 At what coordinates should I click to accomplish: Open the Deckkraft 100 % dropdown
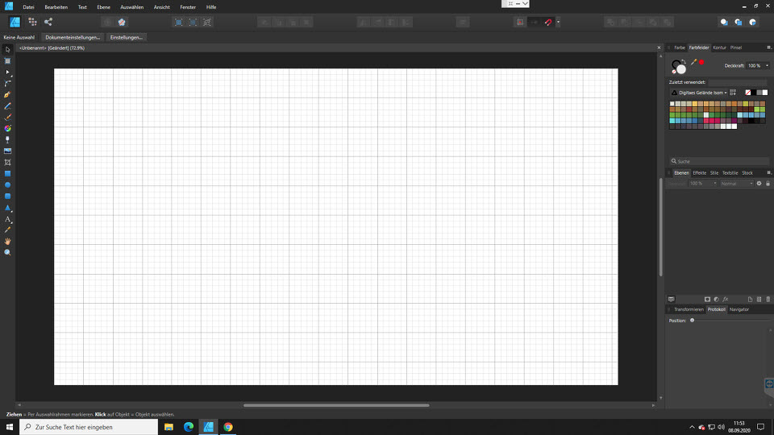[767, 65]
